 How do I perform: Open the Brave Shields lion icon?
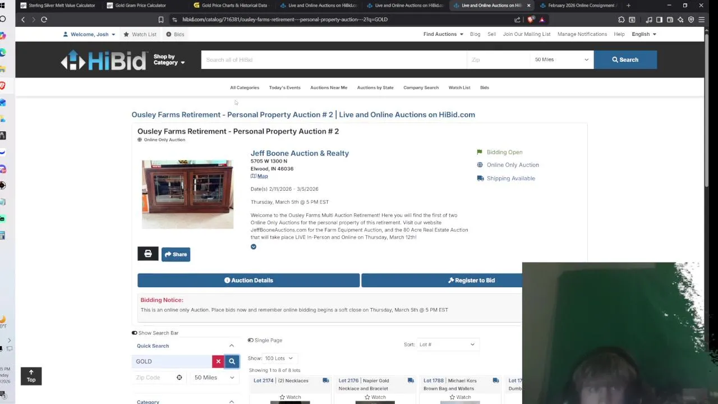pos(531,20)
